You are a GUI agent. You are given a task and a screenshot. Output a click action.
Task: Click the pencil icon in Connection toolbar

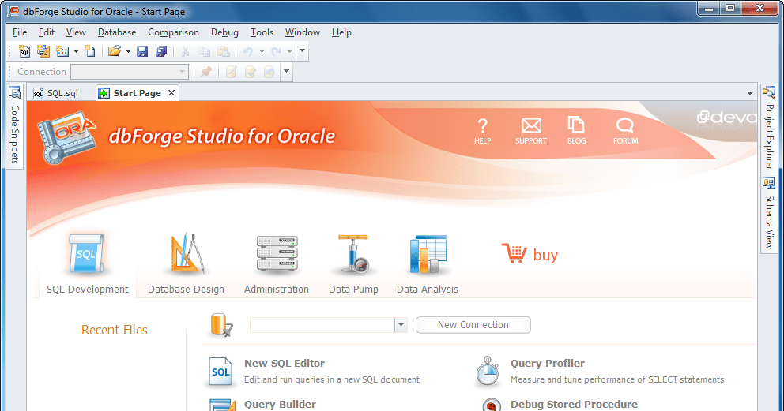tap(231, 72)
